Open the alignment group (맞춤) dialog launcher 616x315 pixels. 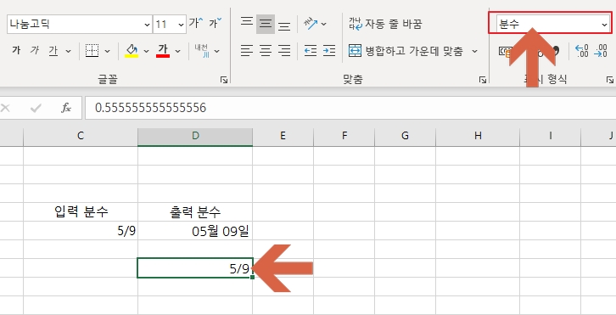[x=483, y=80]
